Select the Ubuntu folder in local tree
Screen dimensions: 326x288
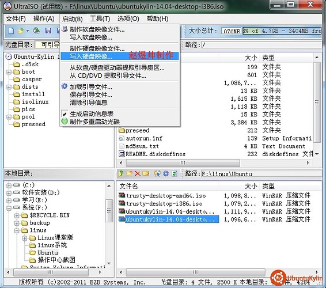click(x=48, y=253)
